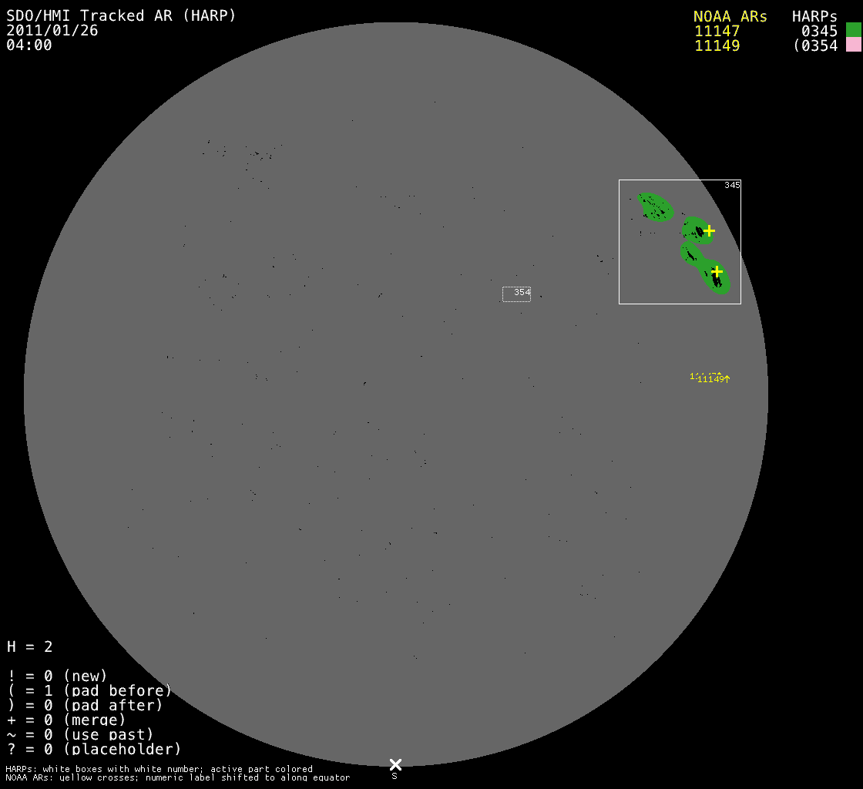Select NOAA AR 11147 in the top-right list
This screenshot has height=789, width=863.
(x=717, y=31)
